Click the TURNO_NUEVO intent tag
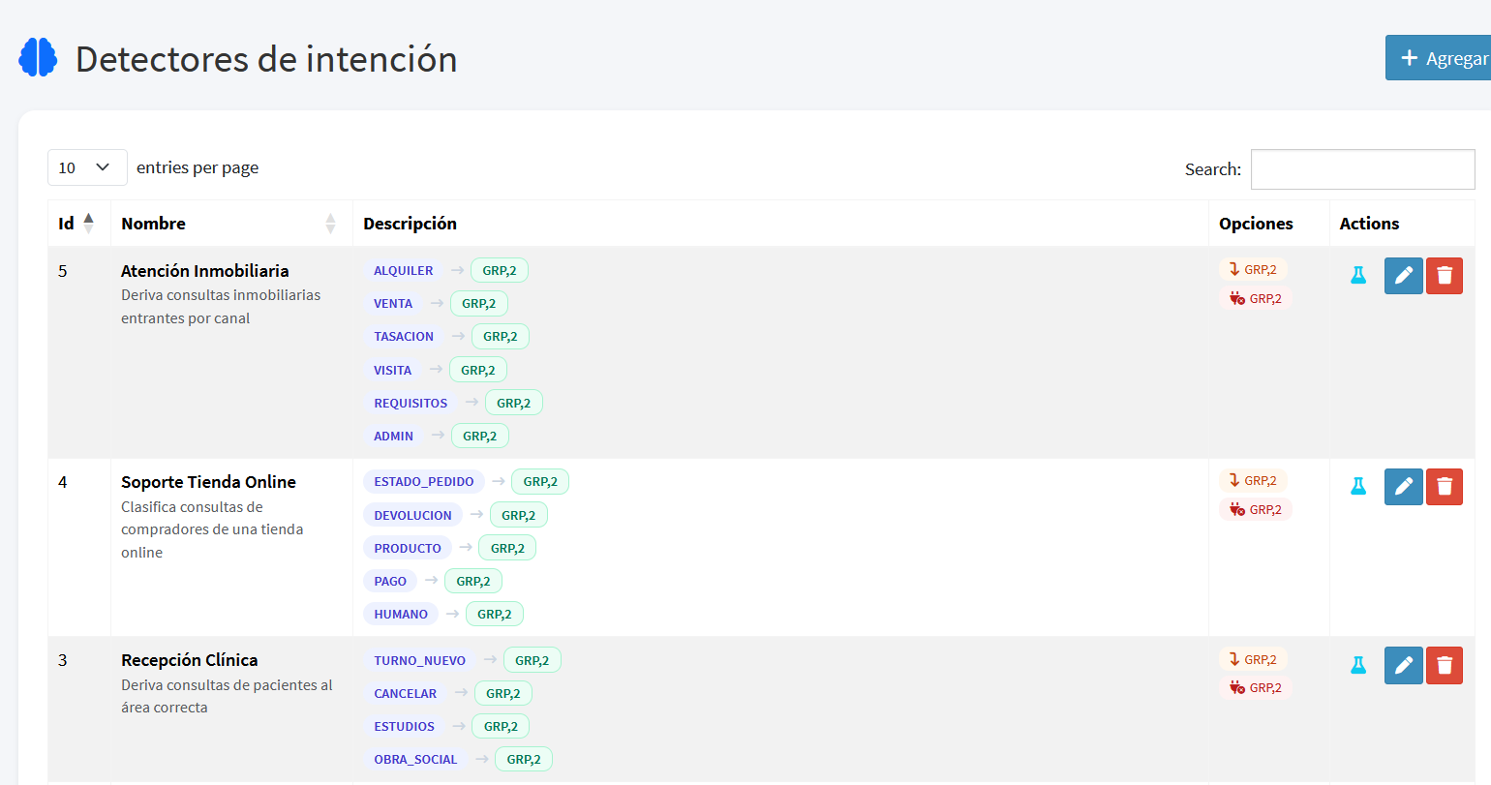 420,661
